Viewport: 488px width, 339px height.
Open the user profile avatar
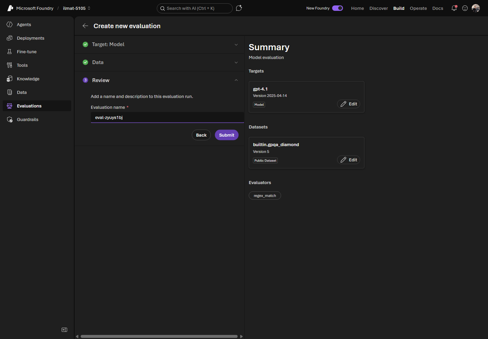[476, 8]
